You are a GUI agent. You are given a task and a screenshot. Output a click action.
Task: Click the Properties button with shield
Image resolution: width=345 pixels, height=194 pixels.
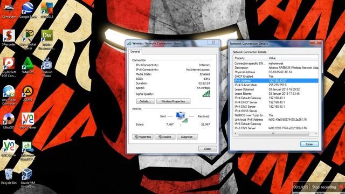point(143,137)
